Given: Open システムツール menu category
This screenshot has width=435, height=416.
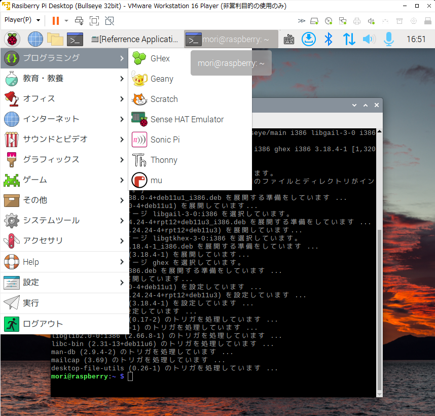Looking at the screenshot, I should pos(64,221).
